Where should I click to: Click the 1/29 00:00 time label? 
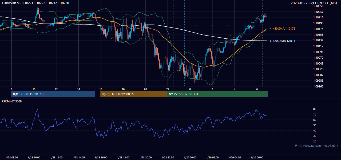(190, 157)
